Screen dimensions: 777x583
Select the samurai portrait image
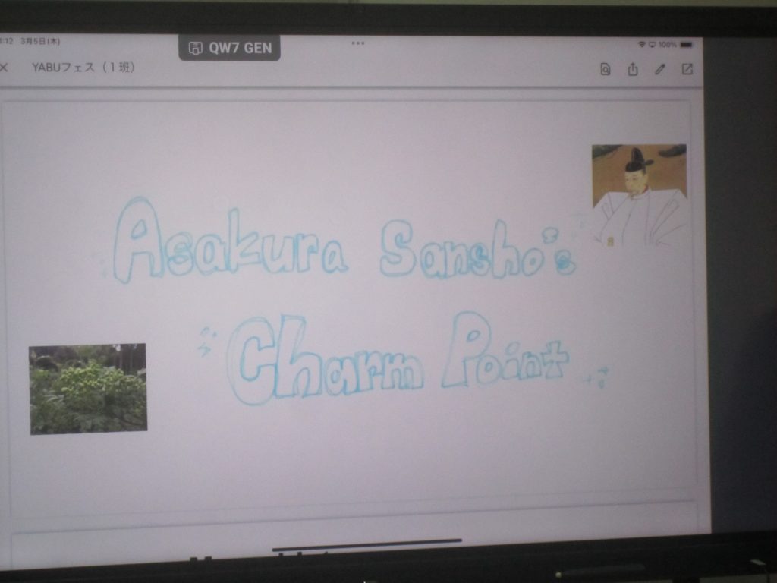pos(639,195)
